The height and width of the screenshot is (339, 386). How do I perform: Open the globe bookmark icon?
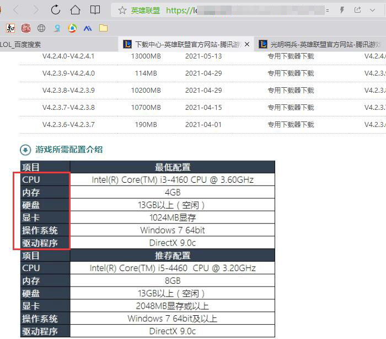(41, 28)
